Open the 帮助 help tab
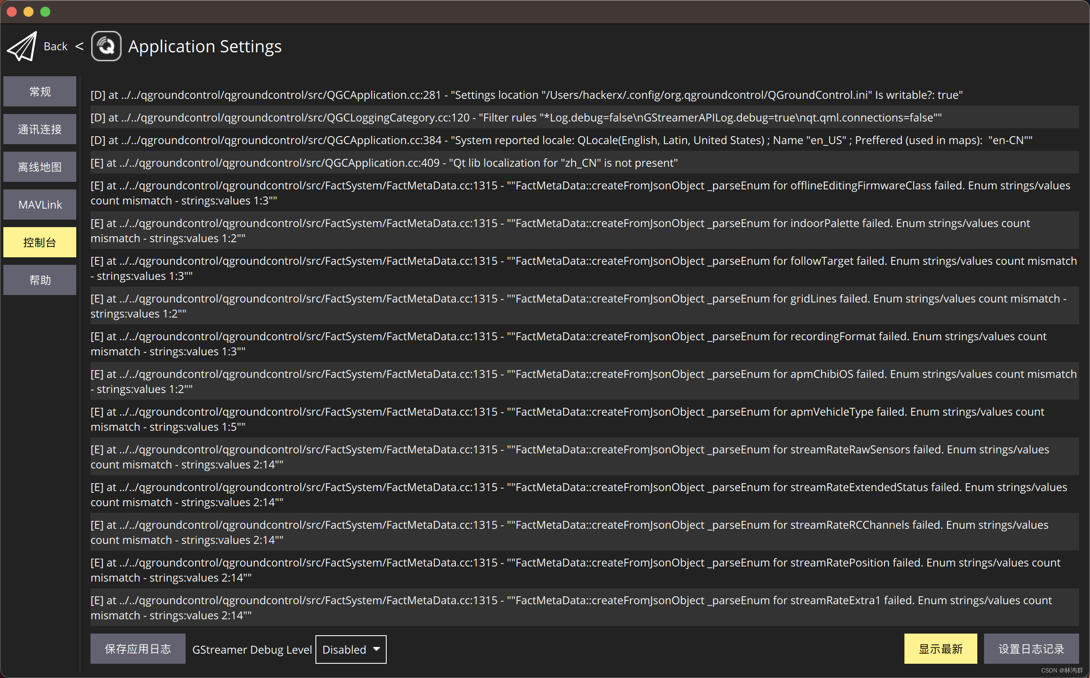Image resolution: width=1090 pixels, height=678 pixels. pyautogui.click(x=40, y=280)
